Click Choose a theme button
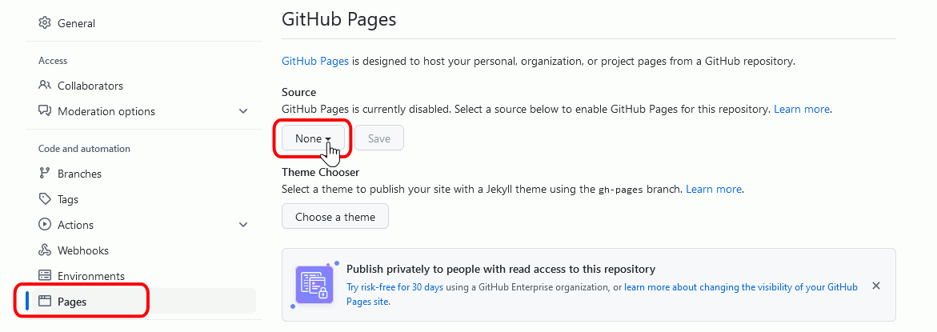 click(335, 217)
